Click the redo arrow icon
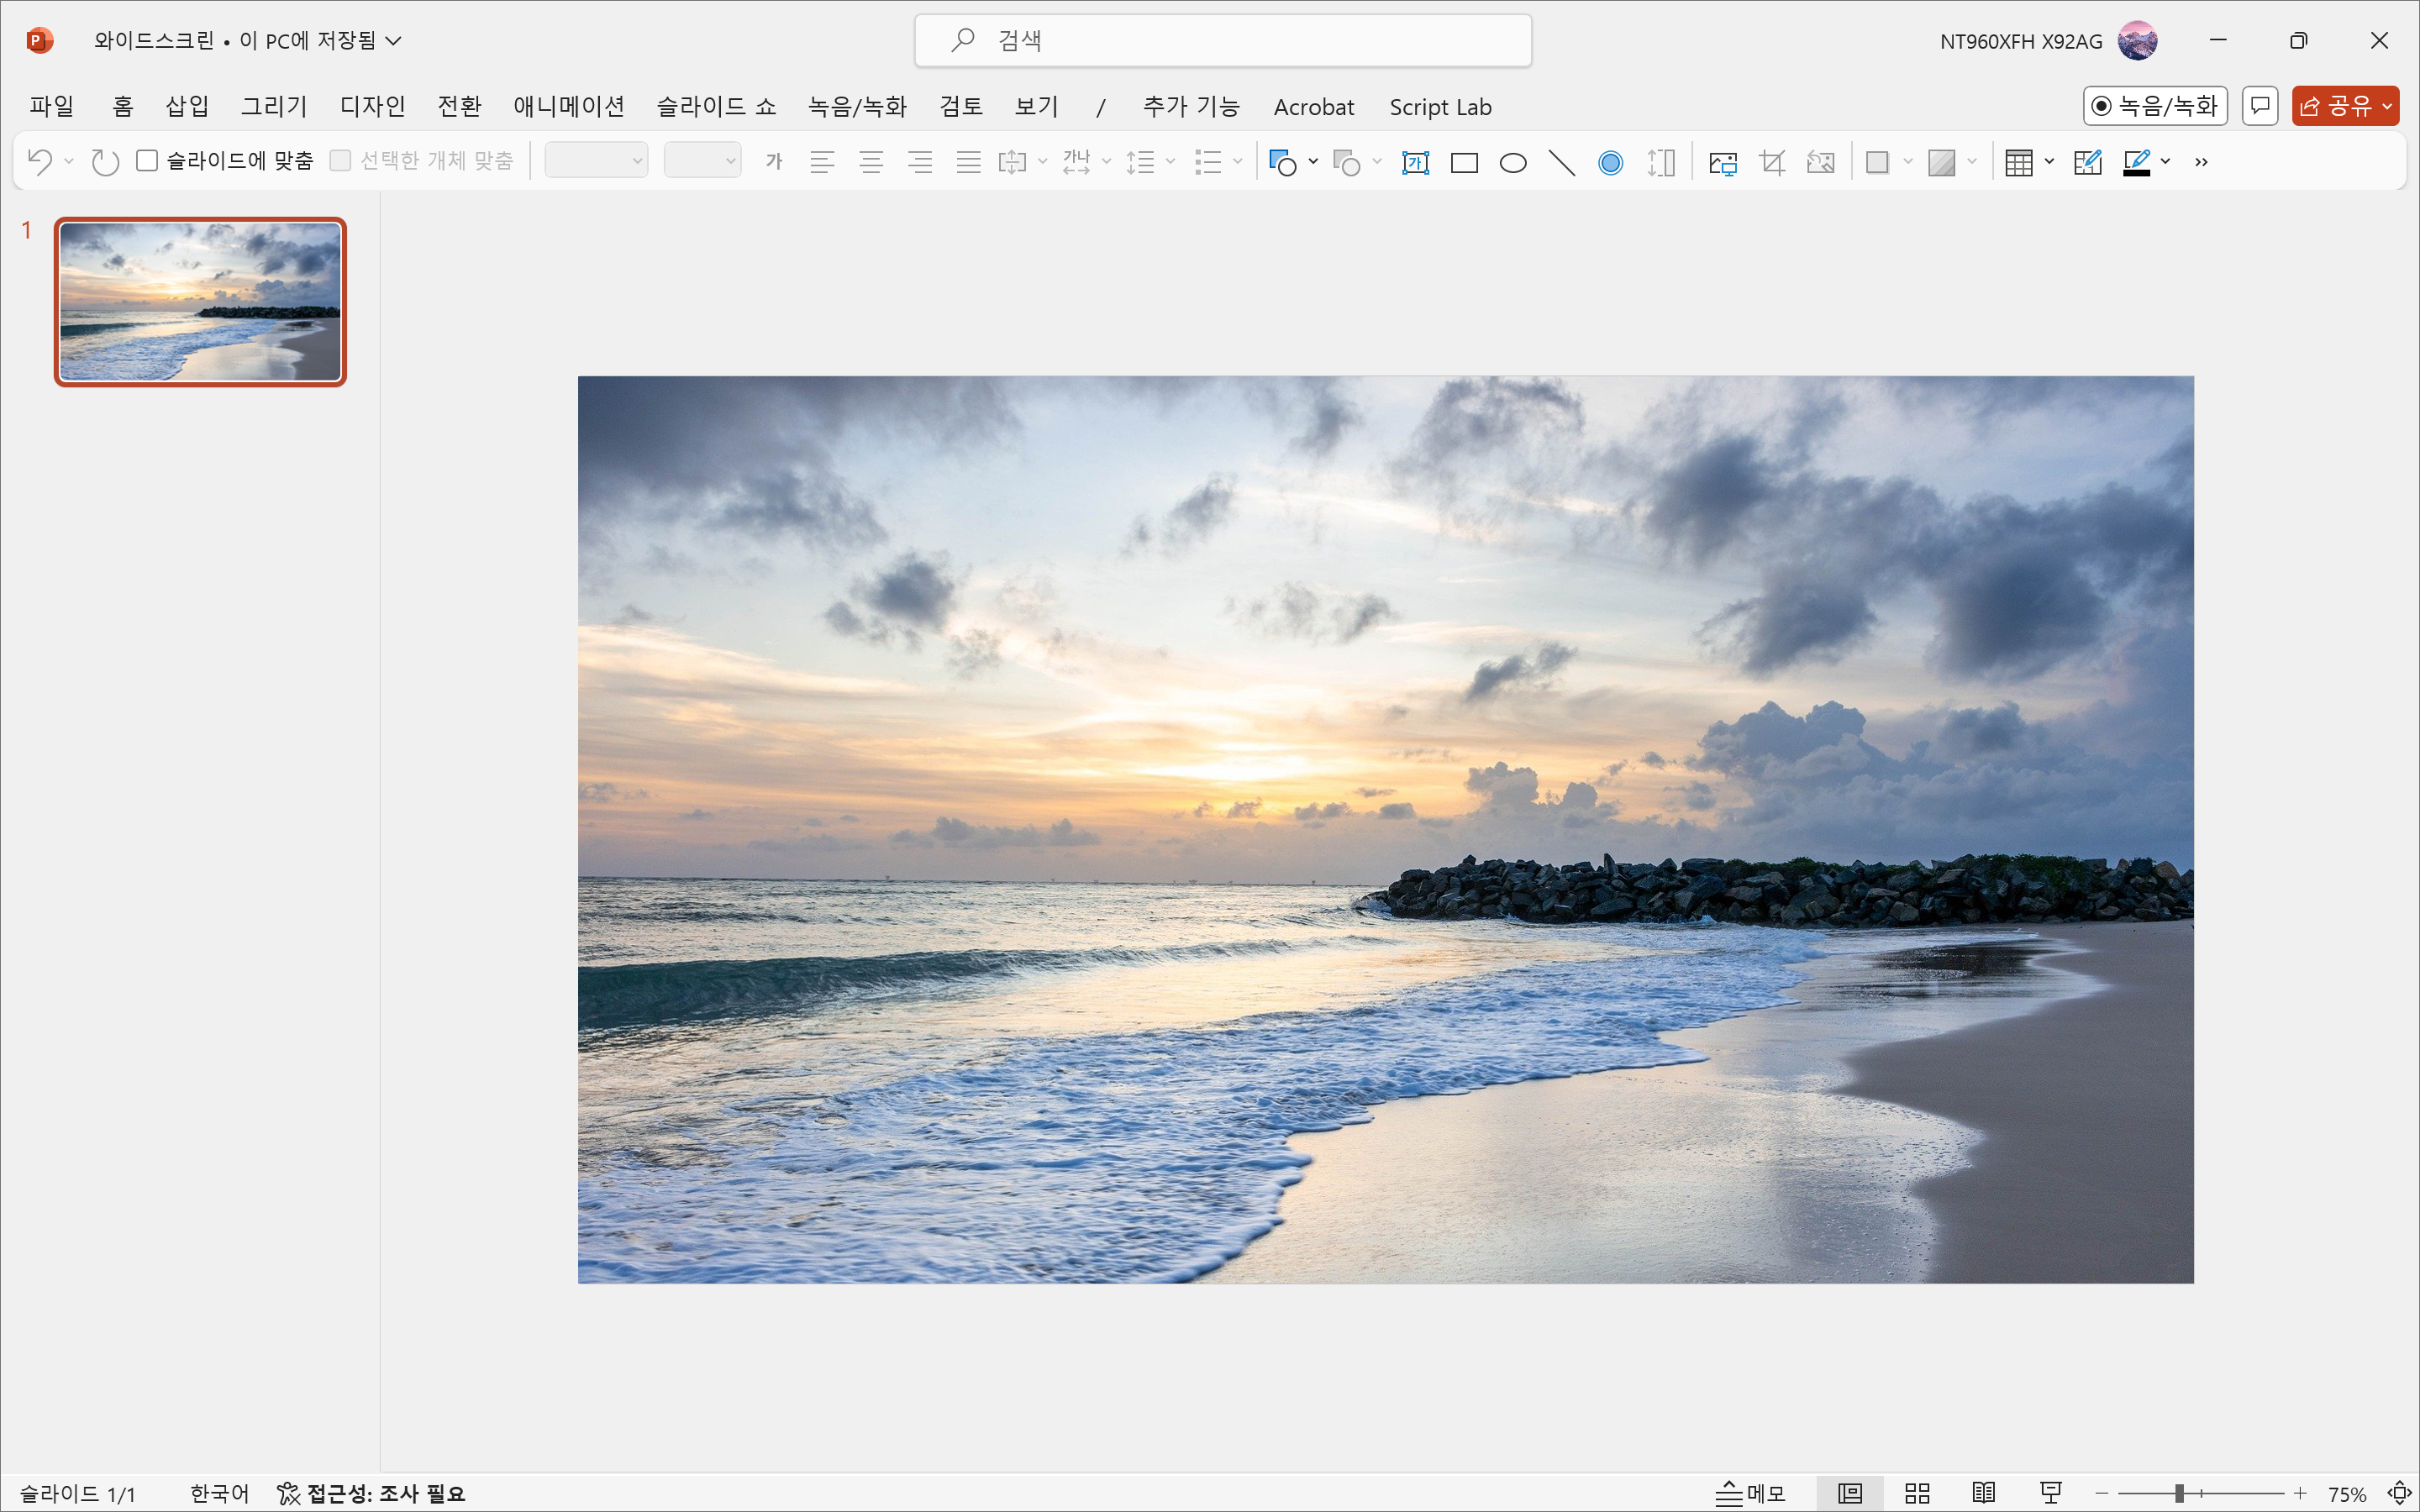The width and height of the screenshot is (2420, 1512). [105, 161]
